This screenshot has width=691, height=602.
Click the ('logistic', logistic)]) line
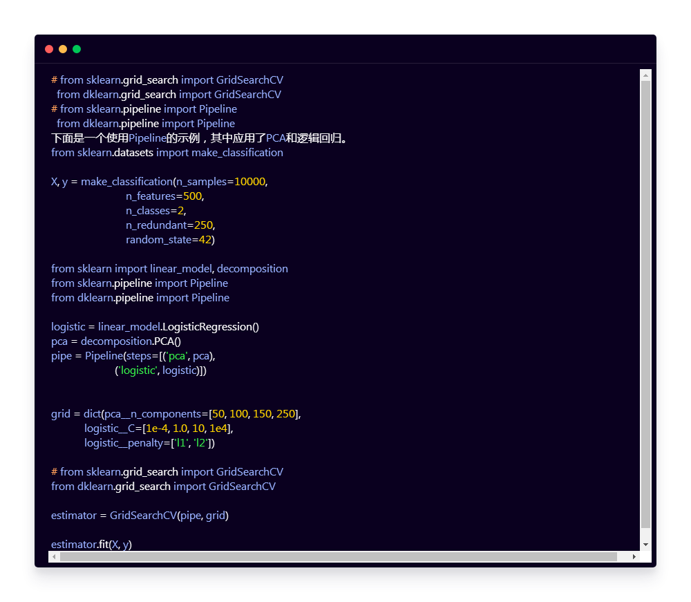pyautogui.click(x=160, y=370)
